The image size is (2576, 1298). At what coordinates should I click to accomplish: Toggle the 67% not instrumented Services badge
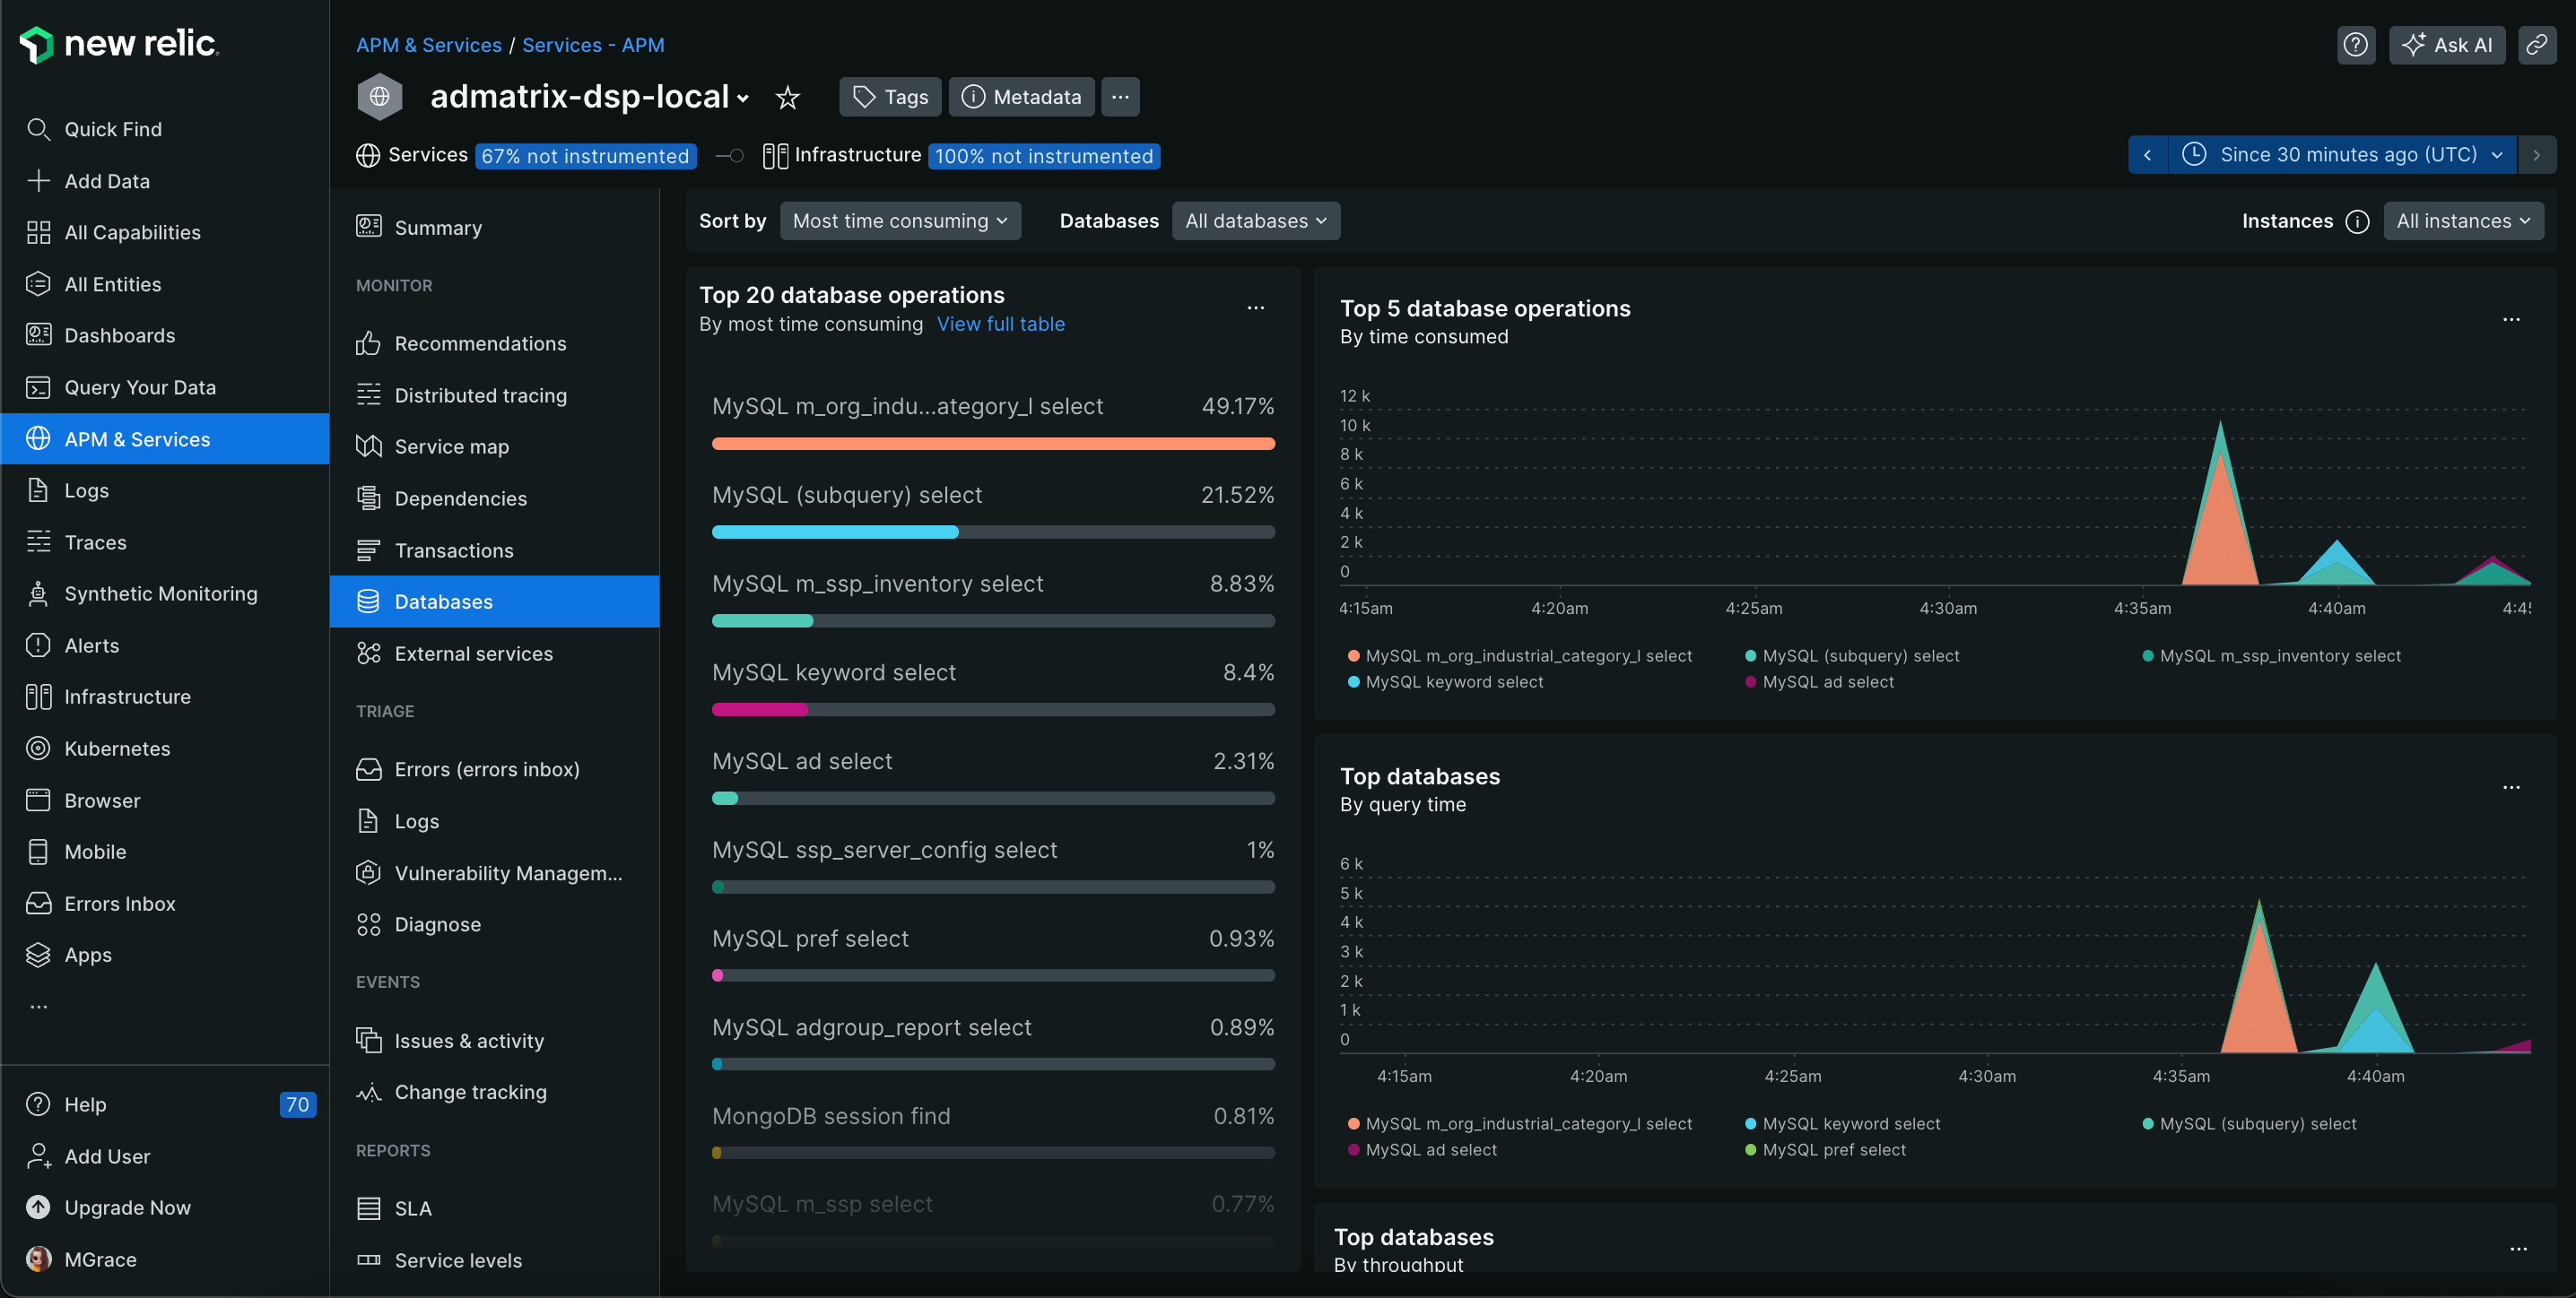click(x=585, y=156)
